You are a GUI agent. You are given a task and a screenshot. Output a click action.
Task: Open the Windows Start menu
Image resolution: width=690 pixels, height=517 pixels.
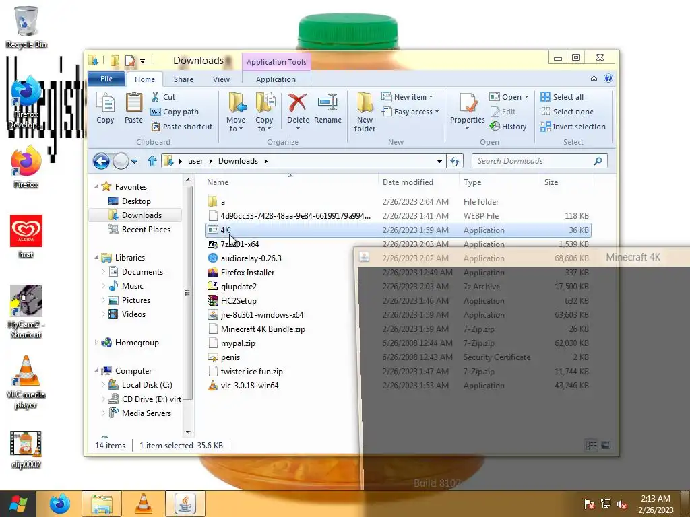(18, 504)
